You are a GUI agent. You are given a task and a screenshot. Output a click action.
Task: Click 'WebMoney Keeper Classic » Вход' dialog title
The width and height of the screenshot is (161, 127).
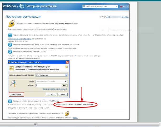[x=26, y=62]
